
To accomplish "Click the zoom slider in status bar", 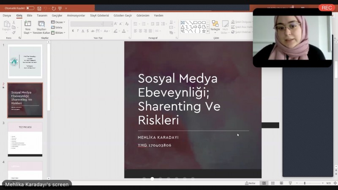I will click(x=305, y=183).
